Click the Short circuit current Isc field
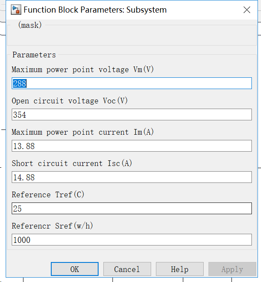Screen dimensions: 261x282 [132, 177]
